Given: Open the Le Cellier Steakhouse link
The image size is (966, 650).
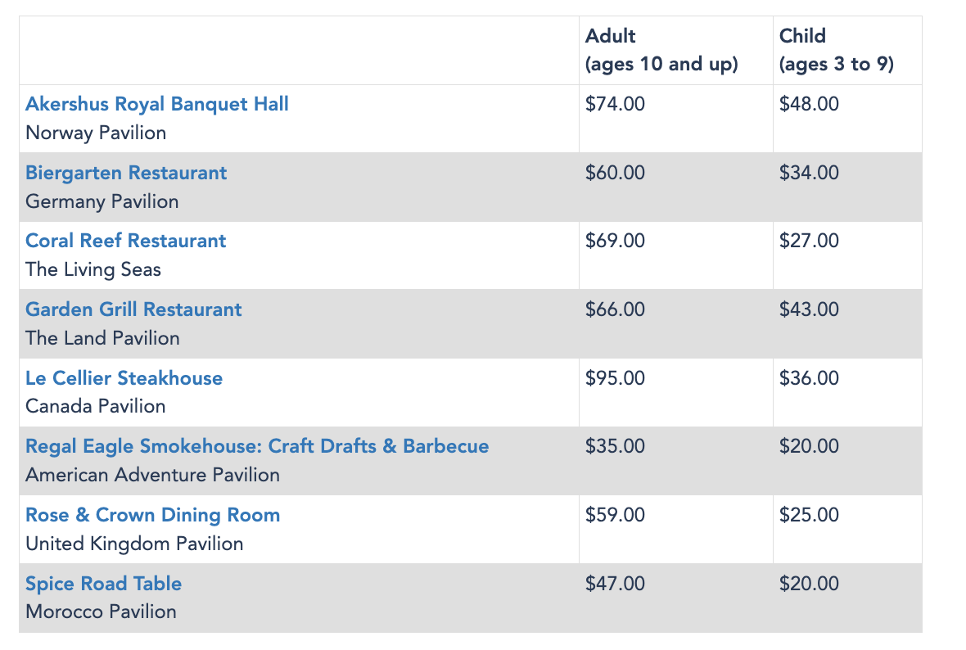Looking at the screenshot, I should [124, 378].
